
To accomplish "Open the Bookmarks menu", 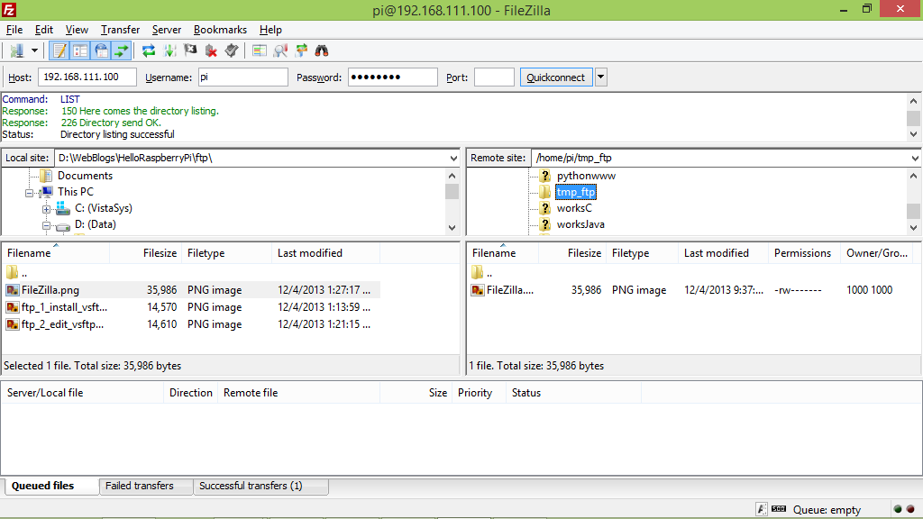I will click(220, 30).
